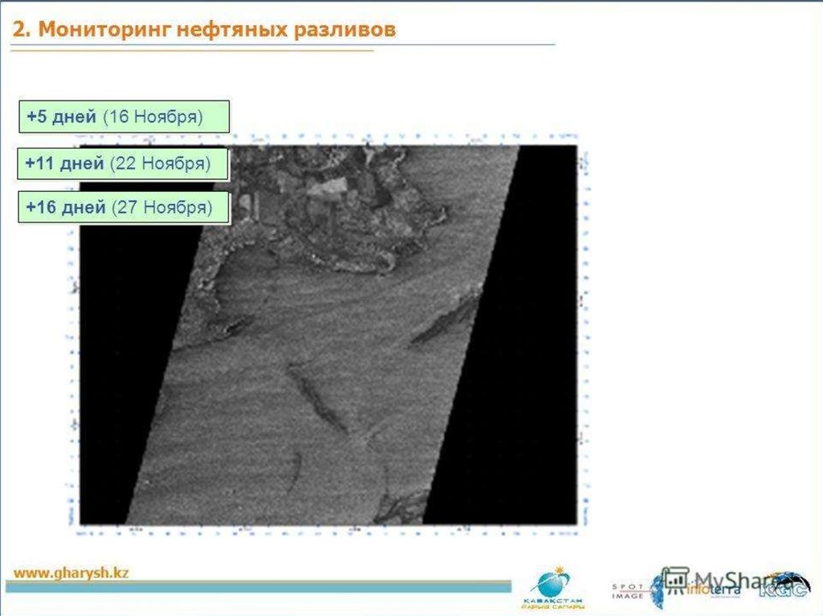Click the elongated oil slick on the right side
The width and height of the screenshot is (823, 616).
point(444,320)
